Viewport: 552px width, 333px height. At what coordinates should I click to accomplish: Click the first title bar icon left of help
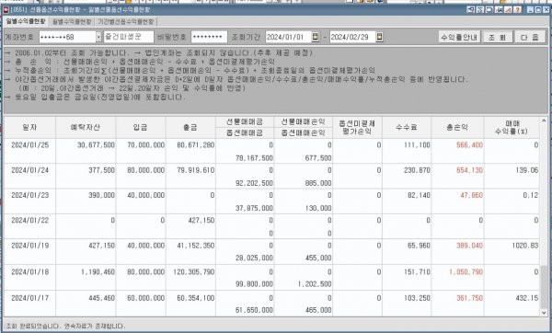[x=471, y=10]
